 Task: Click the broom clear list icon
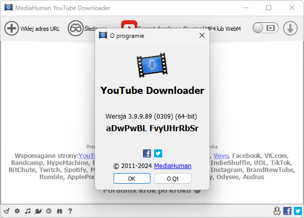(7, 211)
